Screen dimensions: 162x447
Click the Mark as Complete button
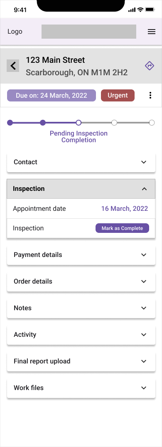point(122,228)
